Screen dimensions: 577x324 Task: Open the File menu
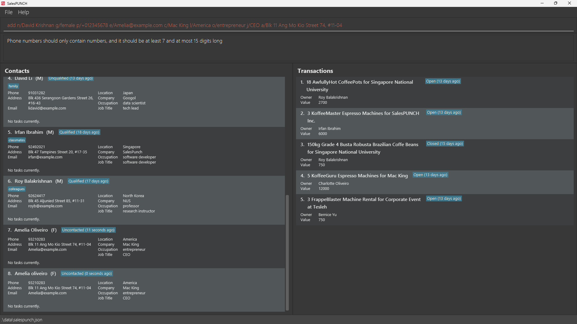(8, 12)
